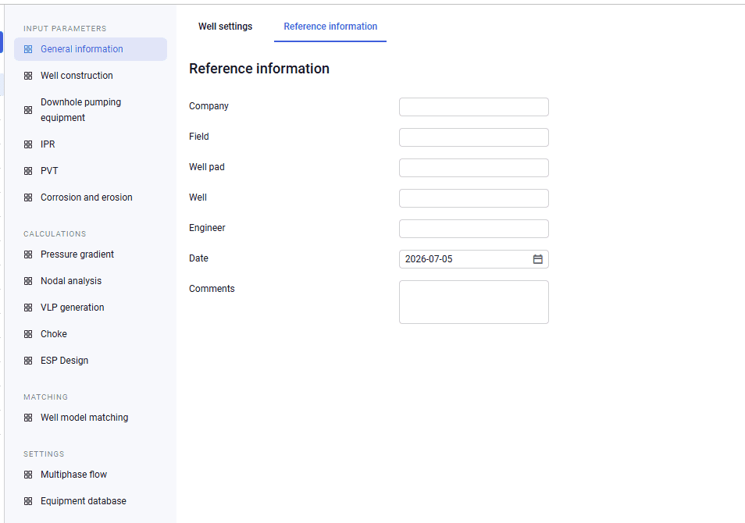Screen dimensions: 745x523
Task: Open Downhole pumping equipment section
Action: 91,110
